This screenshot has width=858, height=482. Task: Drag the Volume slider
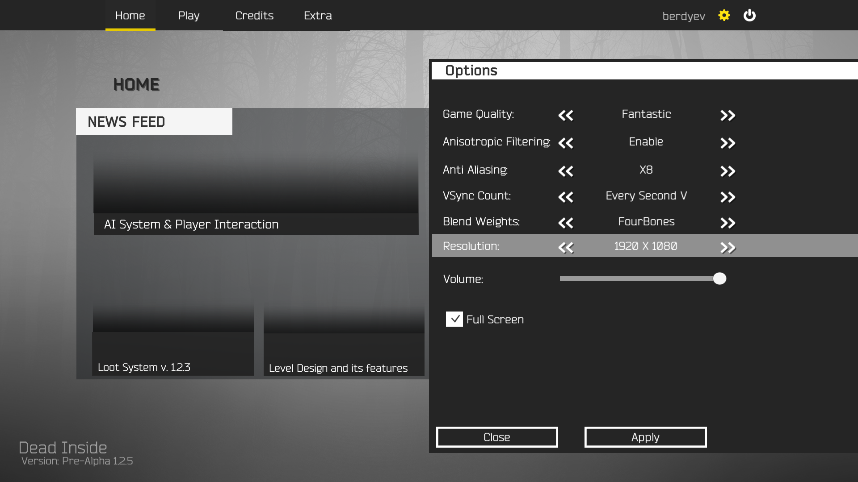coord(719,278)
